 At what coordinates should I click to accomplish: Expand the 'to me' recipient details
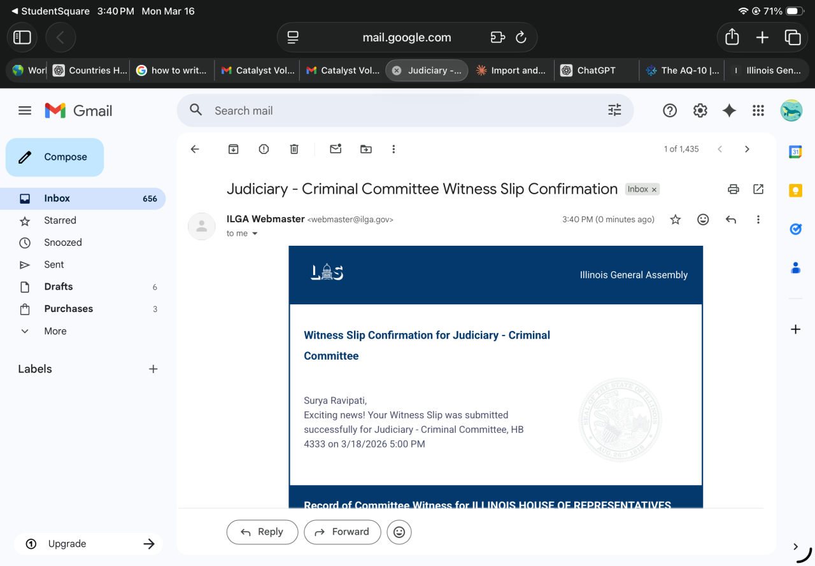(255, 234)
